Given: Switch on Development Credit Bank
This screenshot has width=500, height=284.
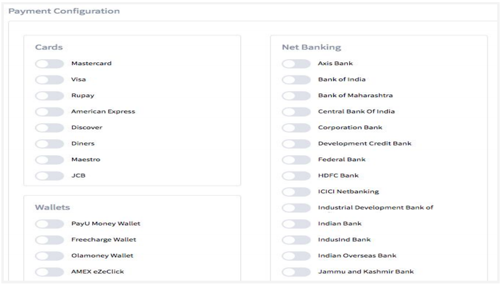Looking at the screenshot, I should [296, 144].
